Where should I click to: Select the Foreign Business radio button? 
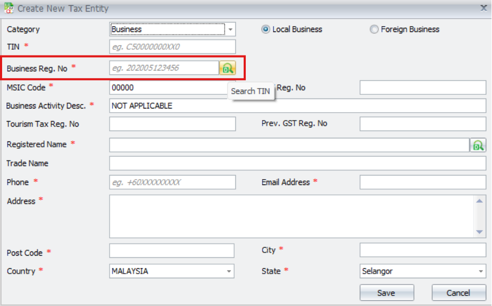tap(374, 29)
